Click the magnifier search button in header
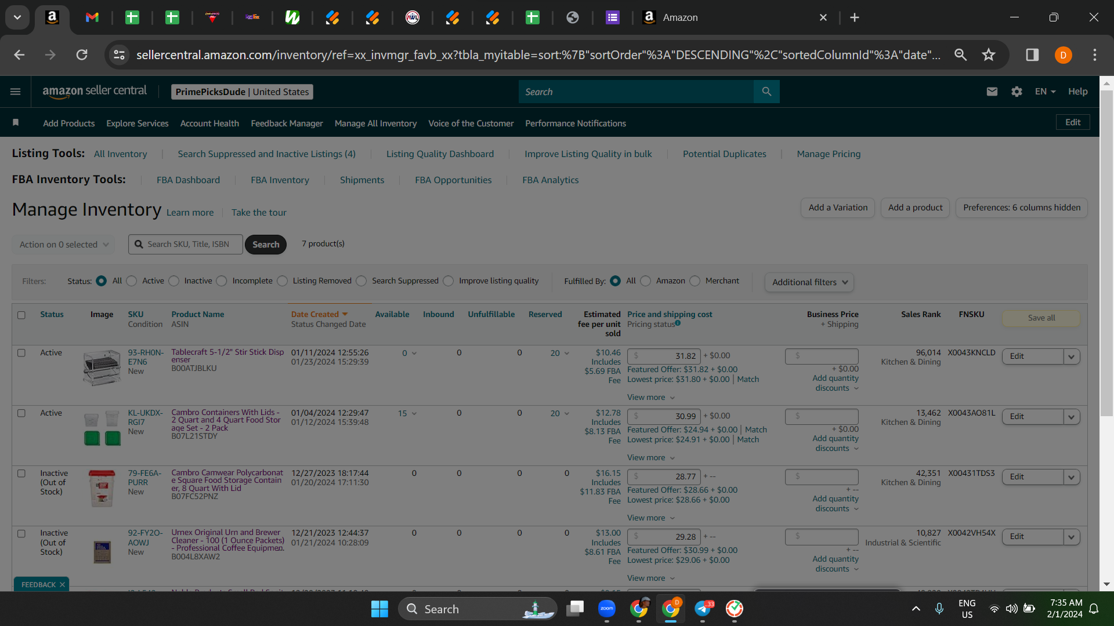 pos(766,92)
